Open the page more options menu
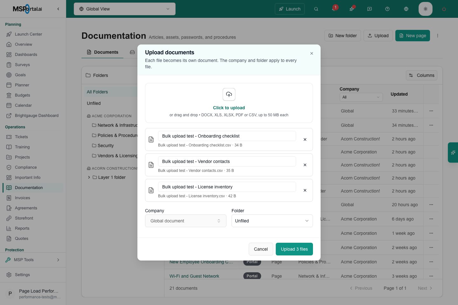The image size is (458, 305). click(438, 36)
